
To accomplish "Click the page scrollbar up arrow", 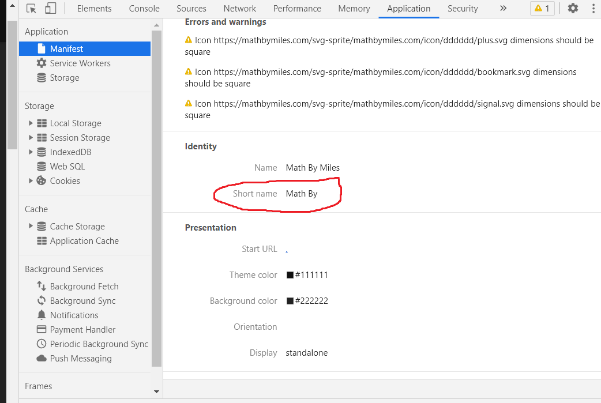I will click(12, 5).
